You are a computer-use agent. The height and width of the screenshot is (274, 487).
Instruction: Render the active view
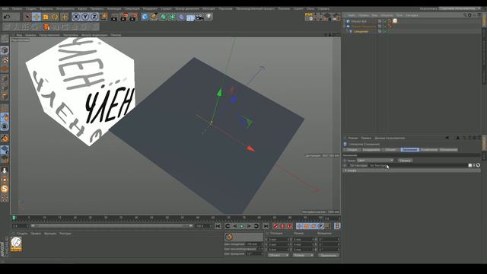[114, 17]
